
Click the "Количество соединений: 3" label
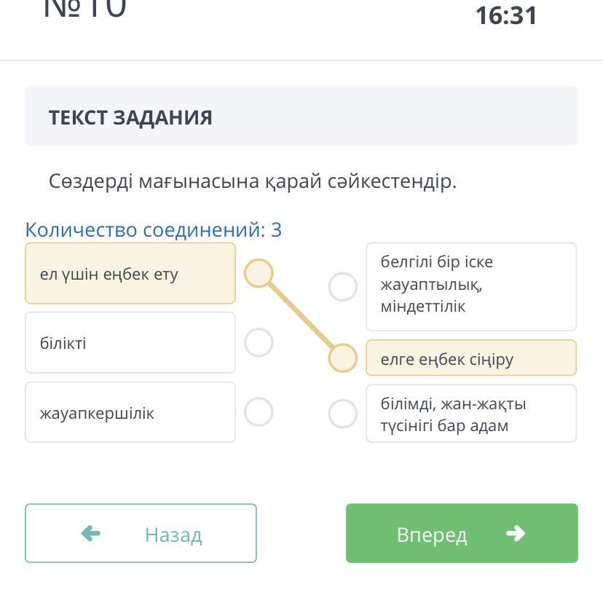(x=154, y=230)
